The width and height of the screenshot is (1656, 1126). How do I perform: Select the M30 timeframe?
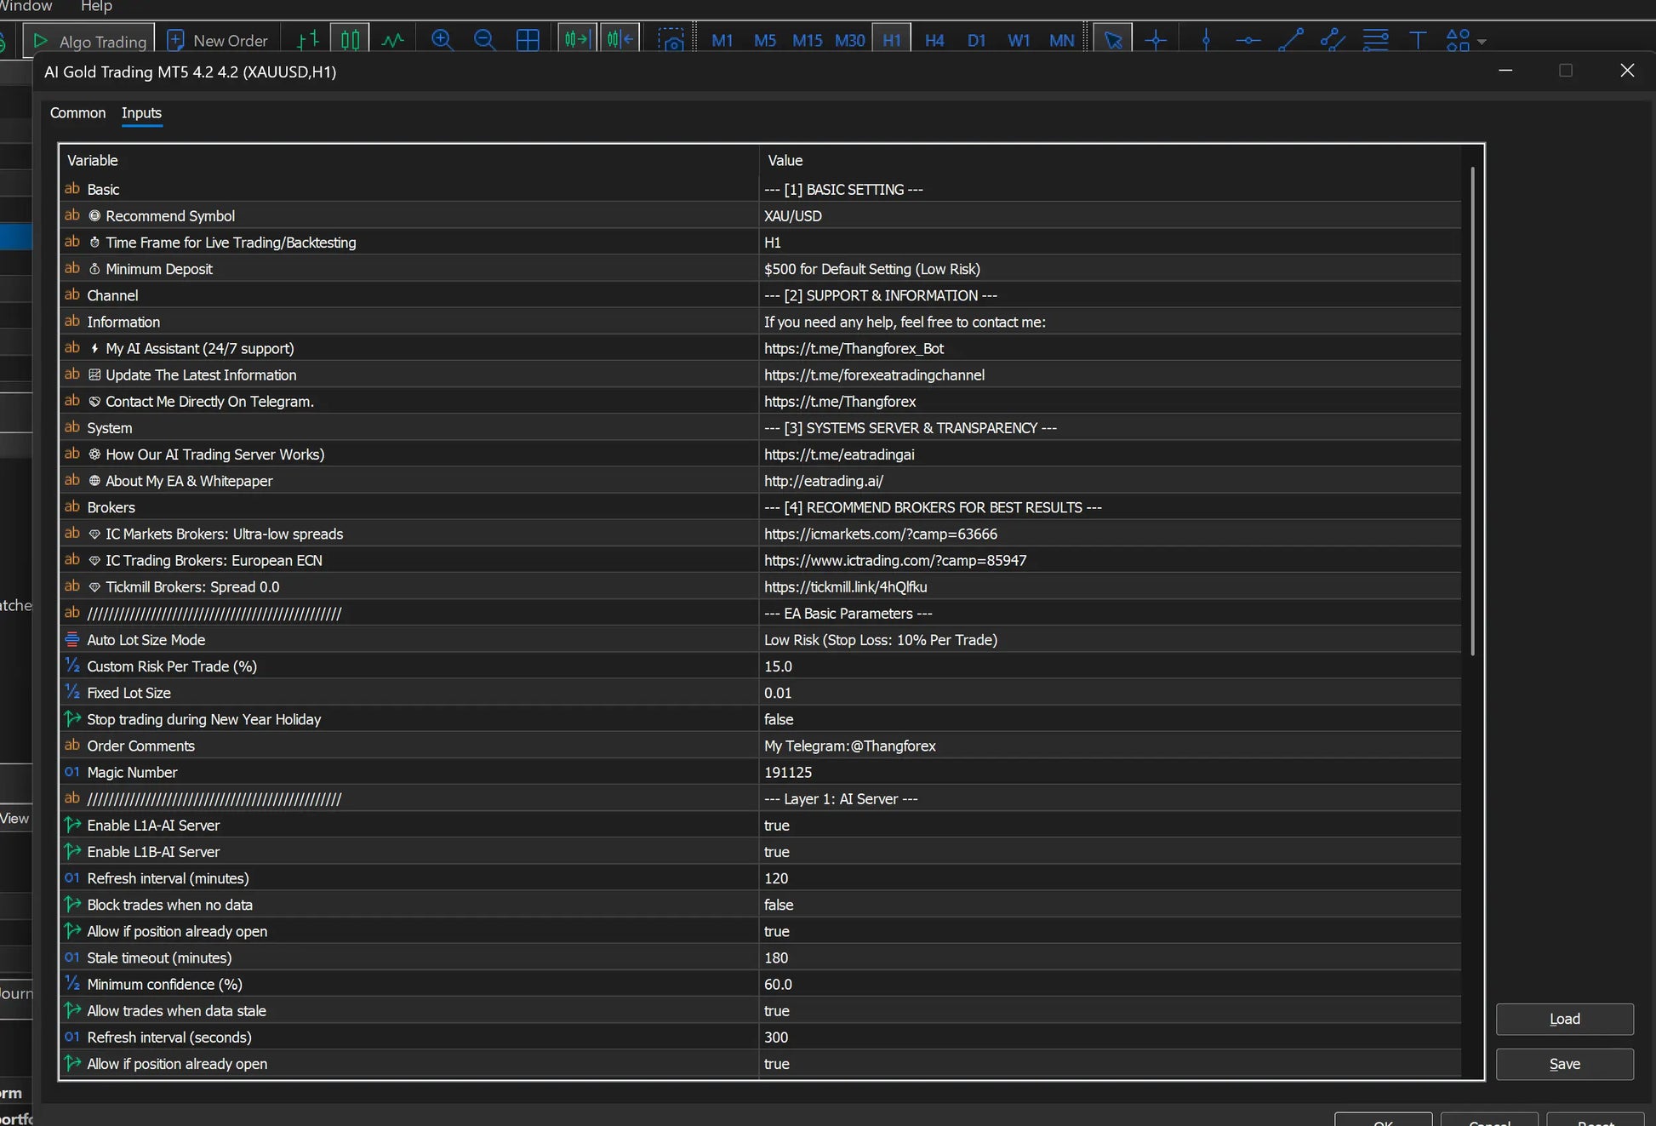point(850,40)
